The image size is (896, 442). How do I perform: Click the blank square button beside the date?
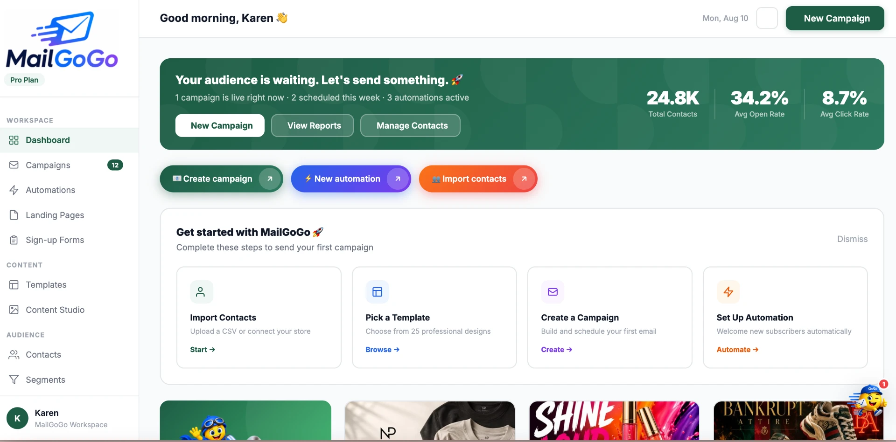[x=767, y=18]
